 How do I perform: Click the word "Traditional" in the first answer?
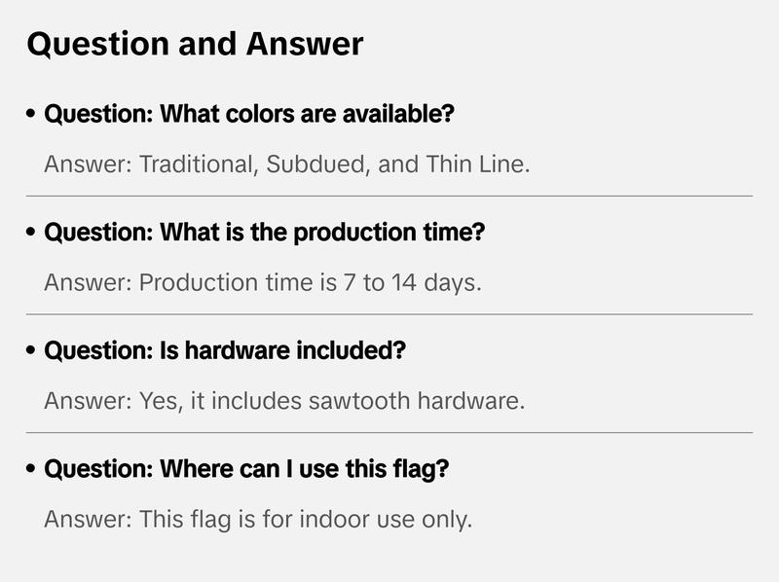[196, 164]
